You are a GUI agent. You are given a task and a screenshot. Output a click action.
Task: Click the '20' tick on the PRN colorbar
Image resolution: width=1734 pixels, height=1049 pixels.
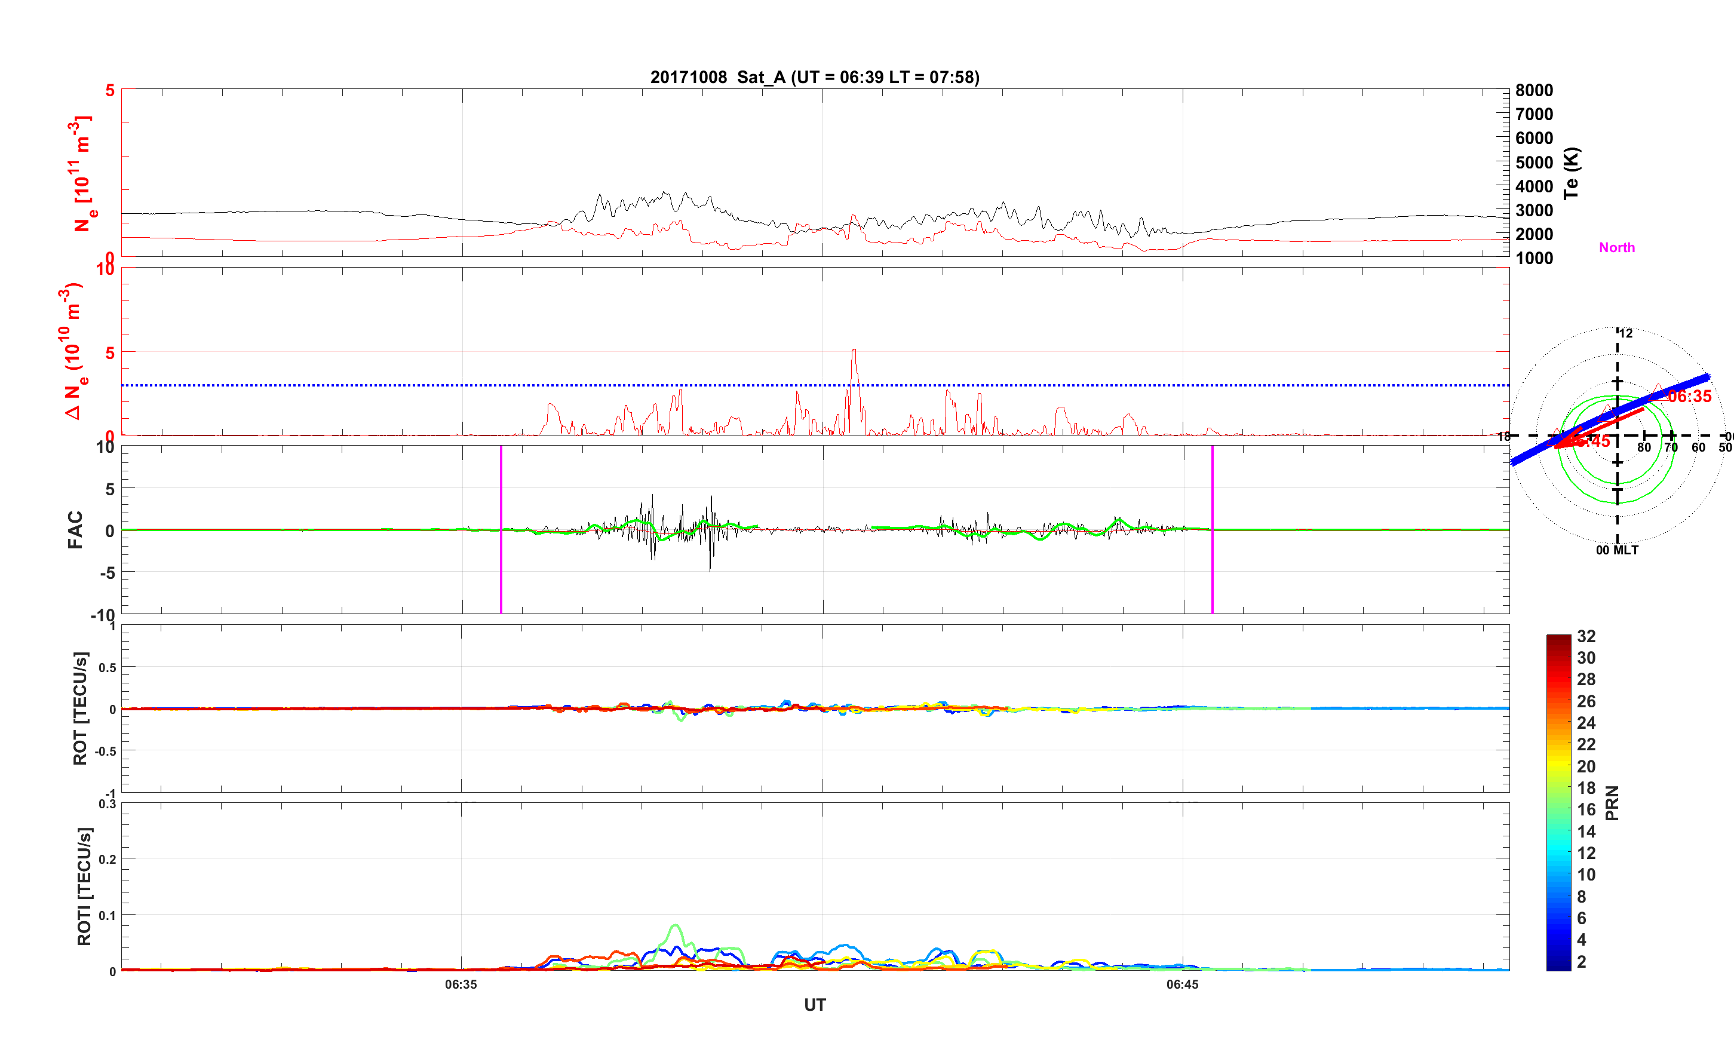coord(1585,766)
